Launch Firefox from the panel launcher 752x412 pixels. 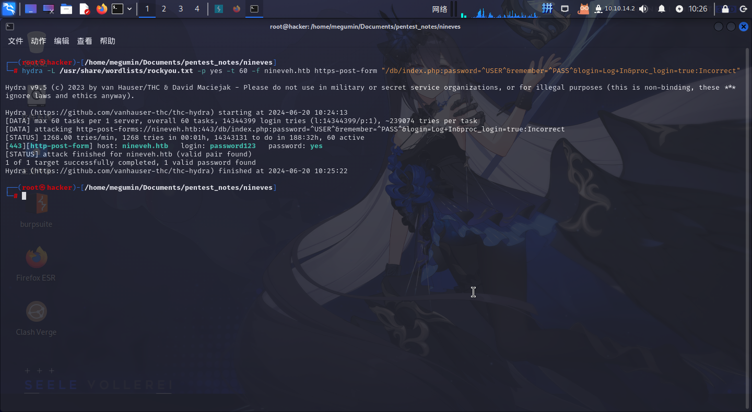(x=102, y=9)
